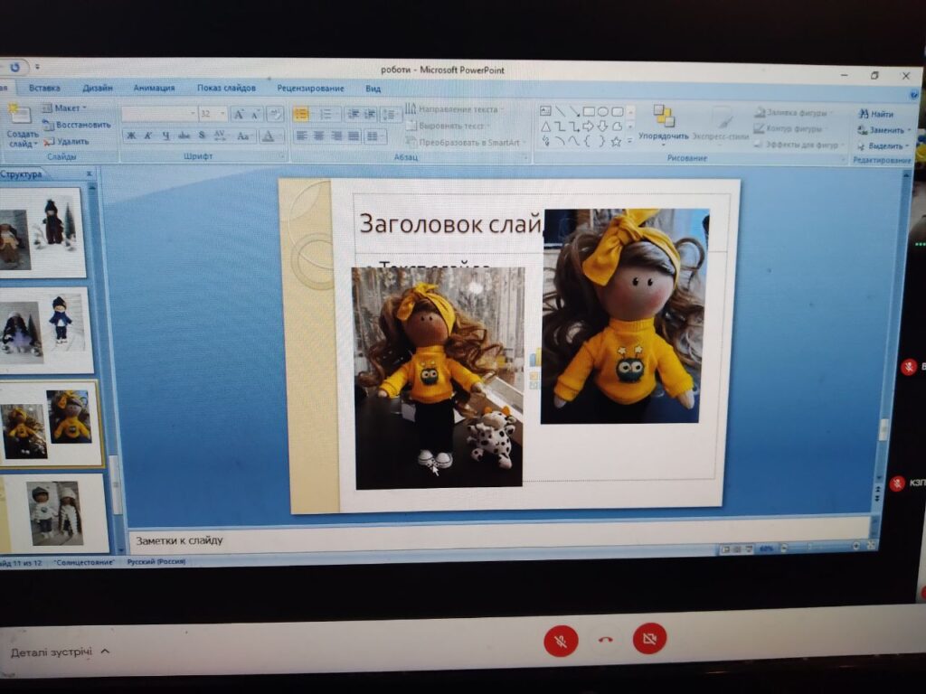Decrease list indent level icon
Screen dimensions: 926x694
(x=353, y=114)
